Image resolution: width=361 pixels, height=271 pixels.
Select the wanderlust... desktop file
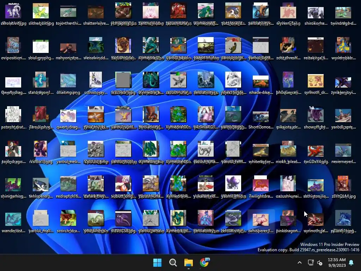coord(13,222)
